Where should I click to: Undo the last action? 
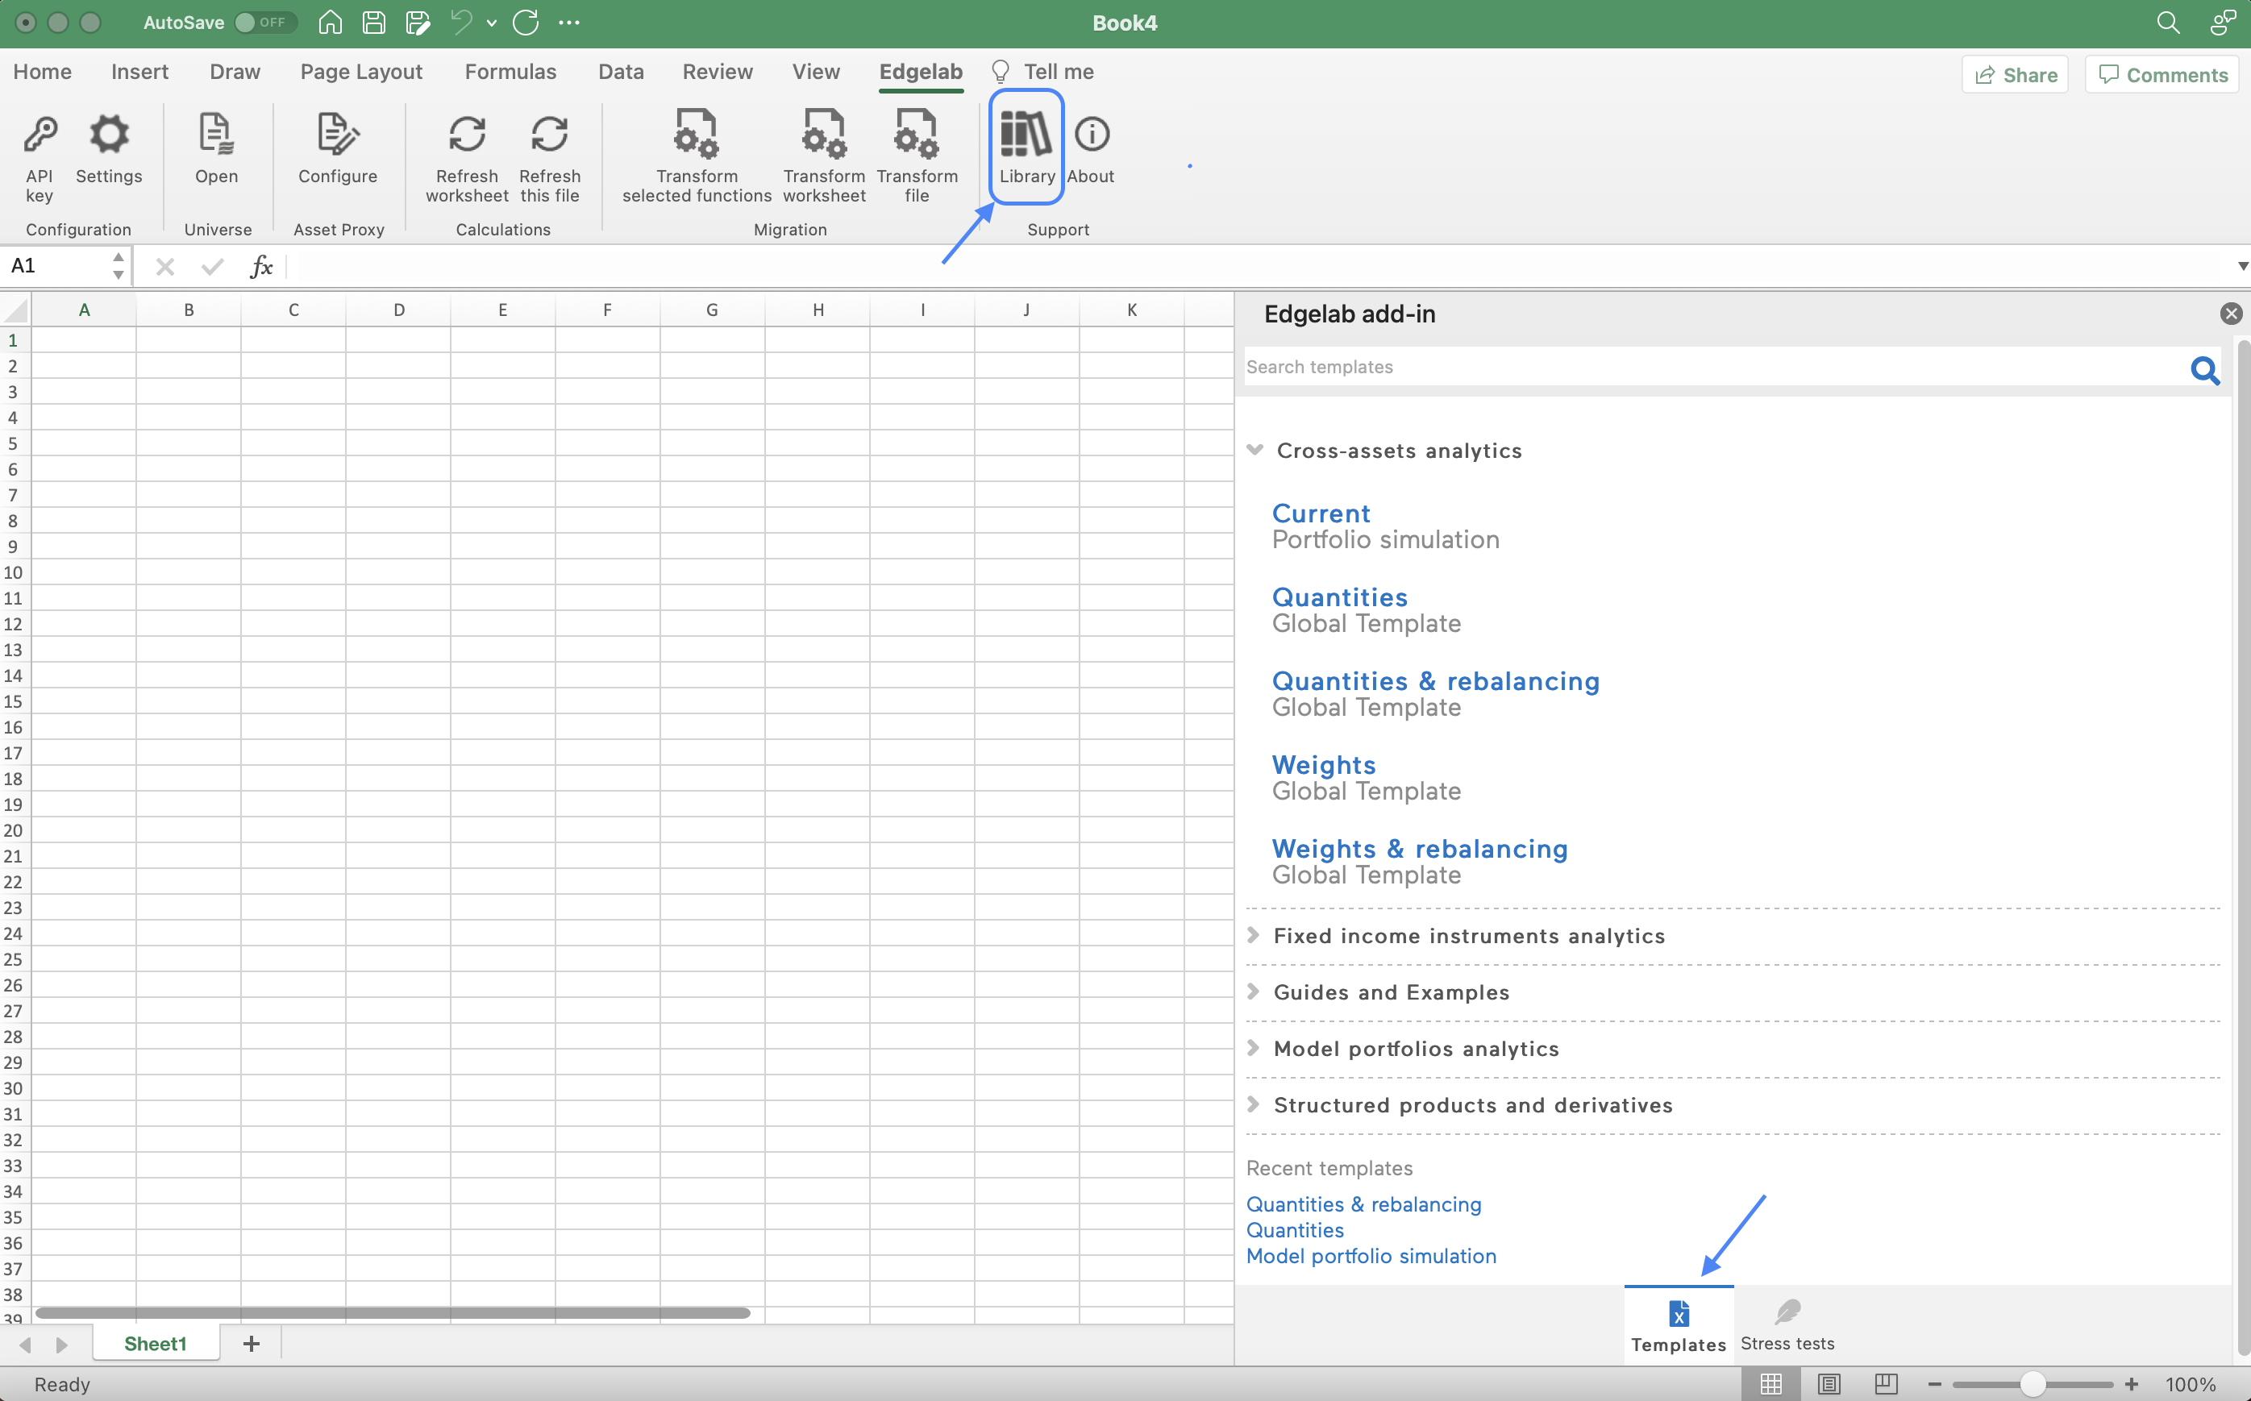click(460, 23)
